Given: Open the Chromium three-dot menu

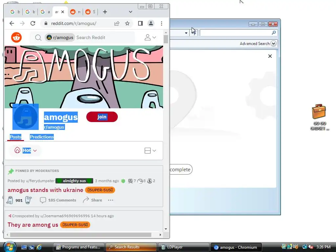Looking at the screenshot, I should tap(161, 23).
